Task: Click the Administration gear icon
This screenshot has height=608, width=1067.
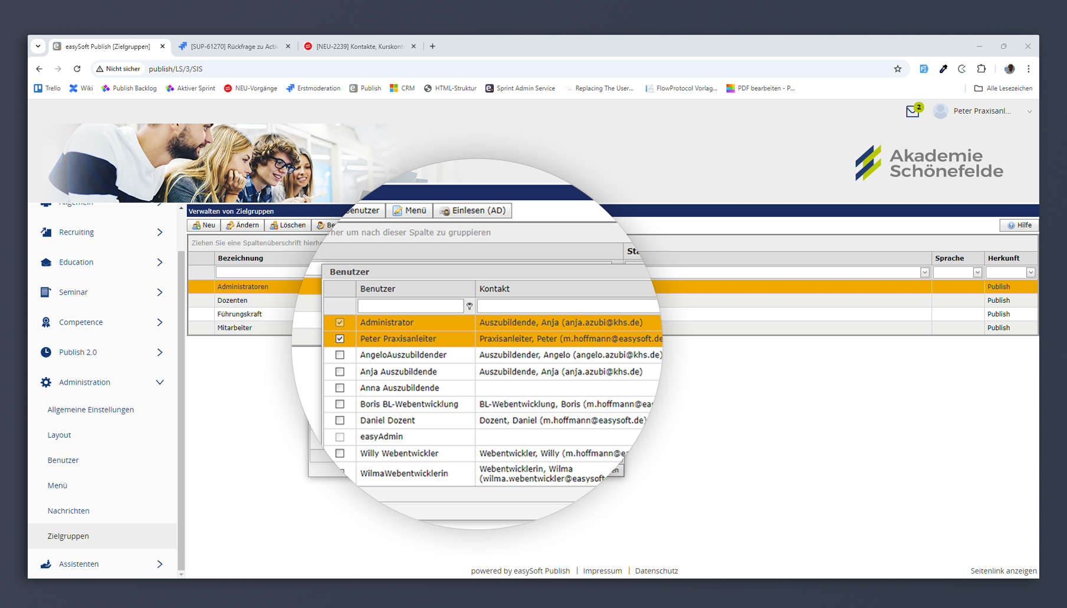Action: pyautogui.click(x=46, y=382)
